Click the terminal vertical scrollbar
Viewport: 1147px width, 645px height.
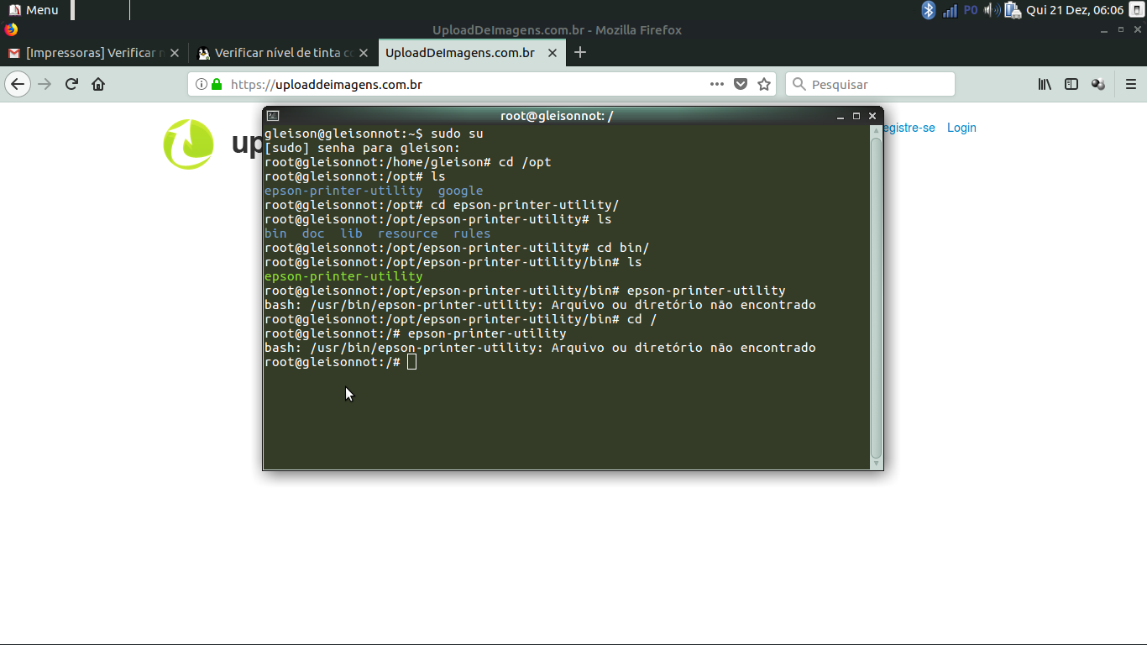pyautogui.click(x=877, y=297)
